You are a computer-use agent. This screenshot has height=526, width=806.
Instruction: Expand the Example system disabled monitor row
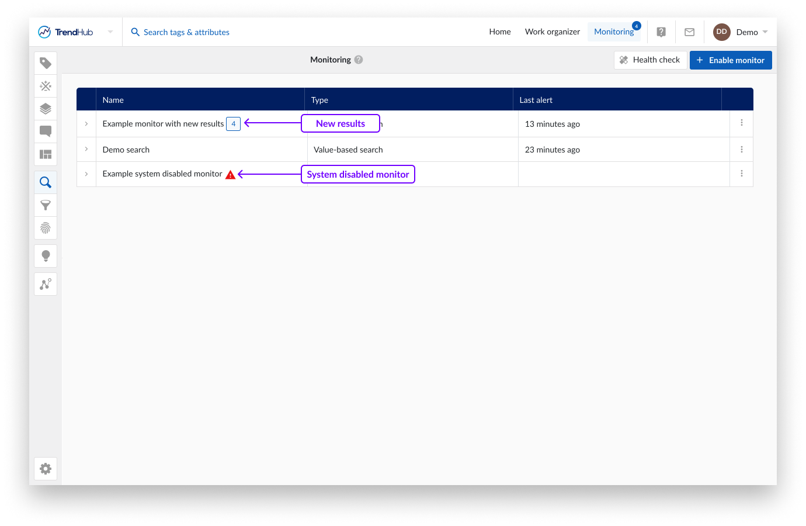tap(86, 174)
